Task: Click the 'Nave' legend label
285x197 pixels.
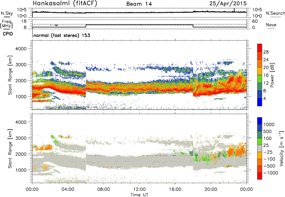Action: pos(271,25)
